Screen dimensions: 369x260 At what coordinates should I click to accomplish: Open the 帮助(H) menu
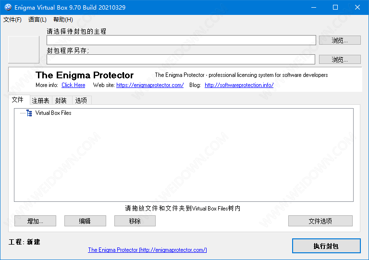click(x=63, y=20)
